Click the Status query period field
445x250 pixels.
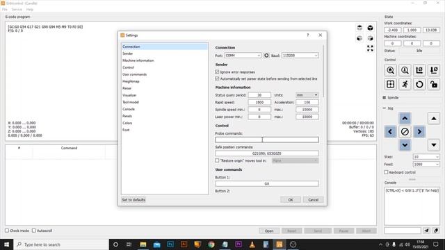(x=259, y=95)
